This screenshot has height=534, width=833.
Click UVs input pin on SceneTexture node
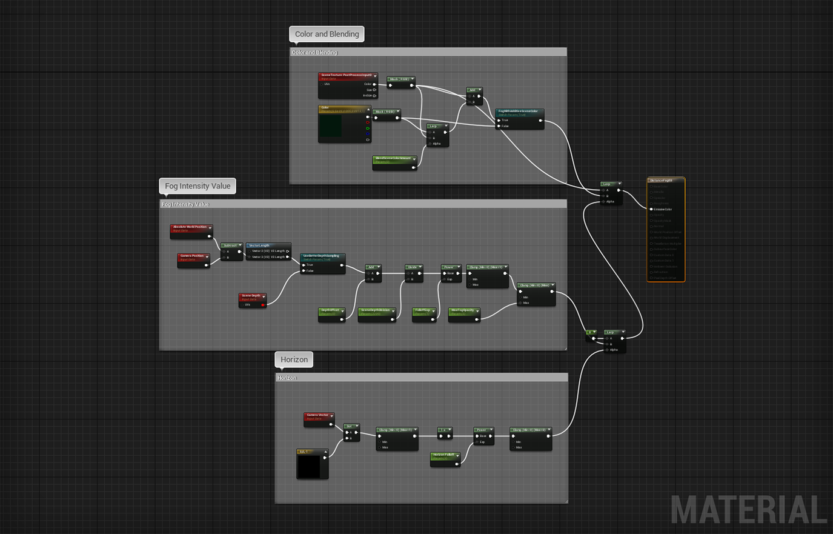pos(322,84)
